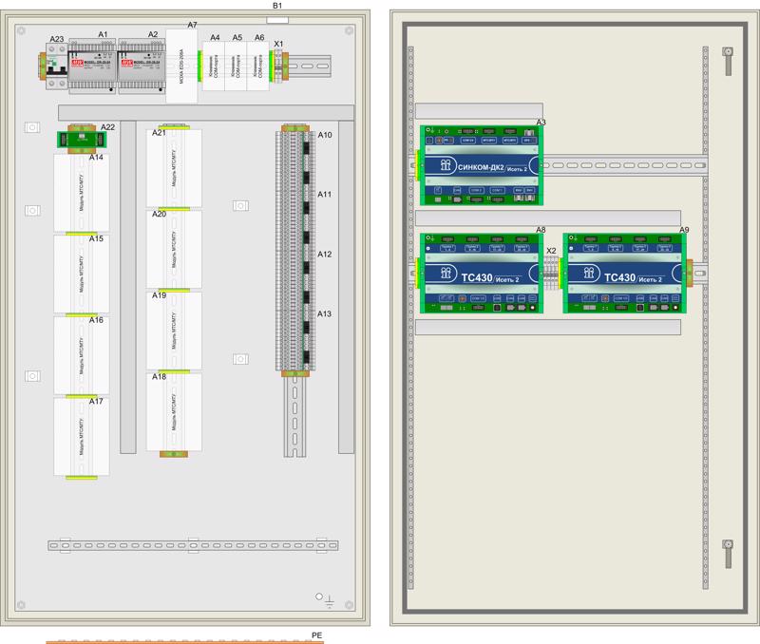Select the СИНКОМ-ДК2 controller A3
The height and width of the screenshot is (644, 760).
[483, 165]
